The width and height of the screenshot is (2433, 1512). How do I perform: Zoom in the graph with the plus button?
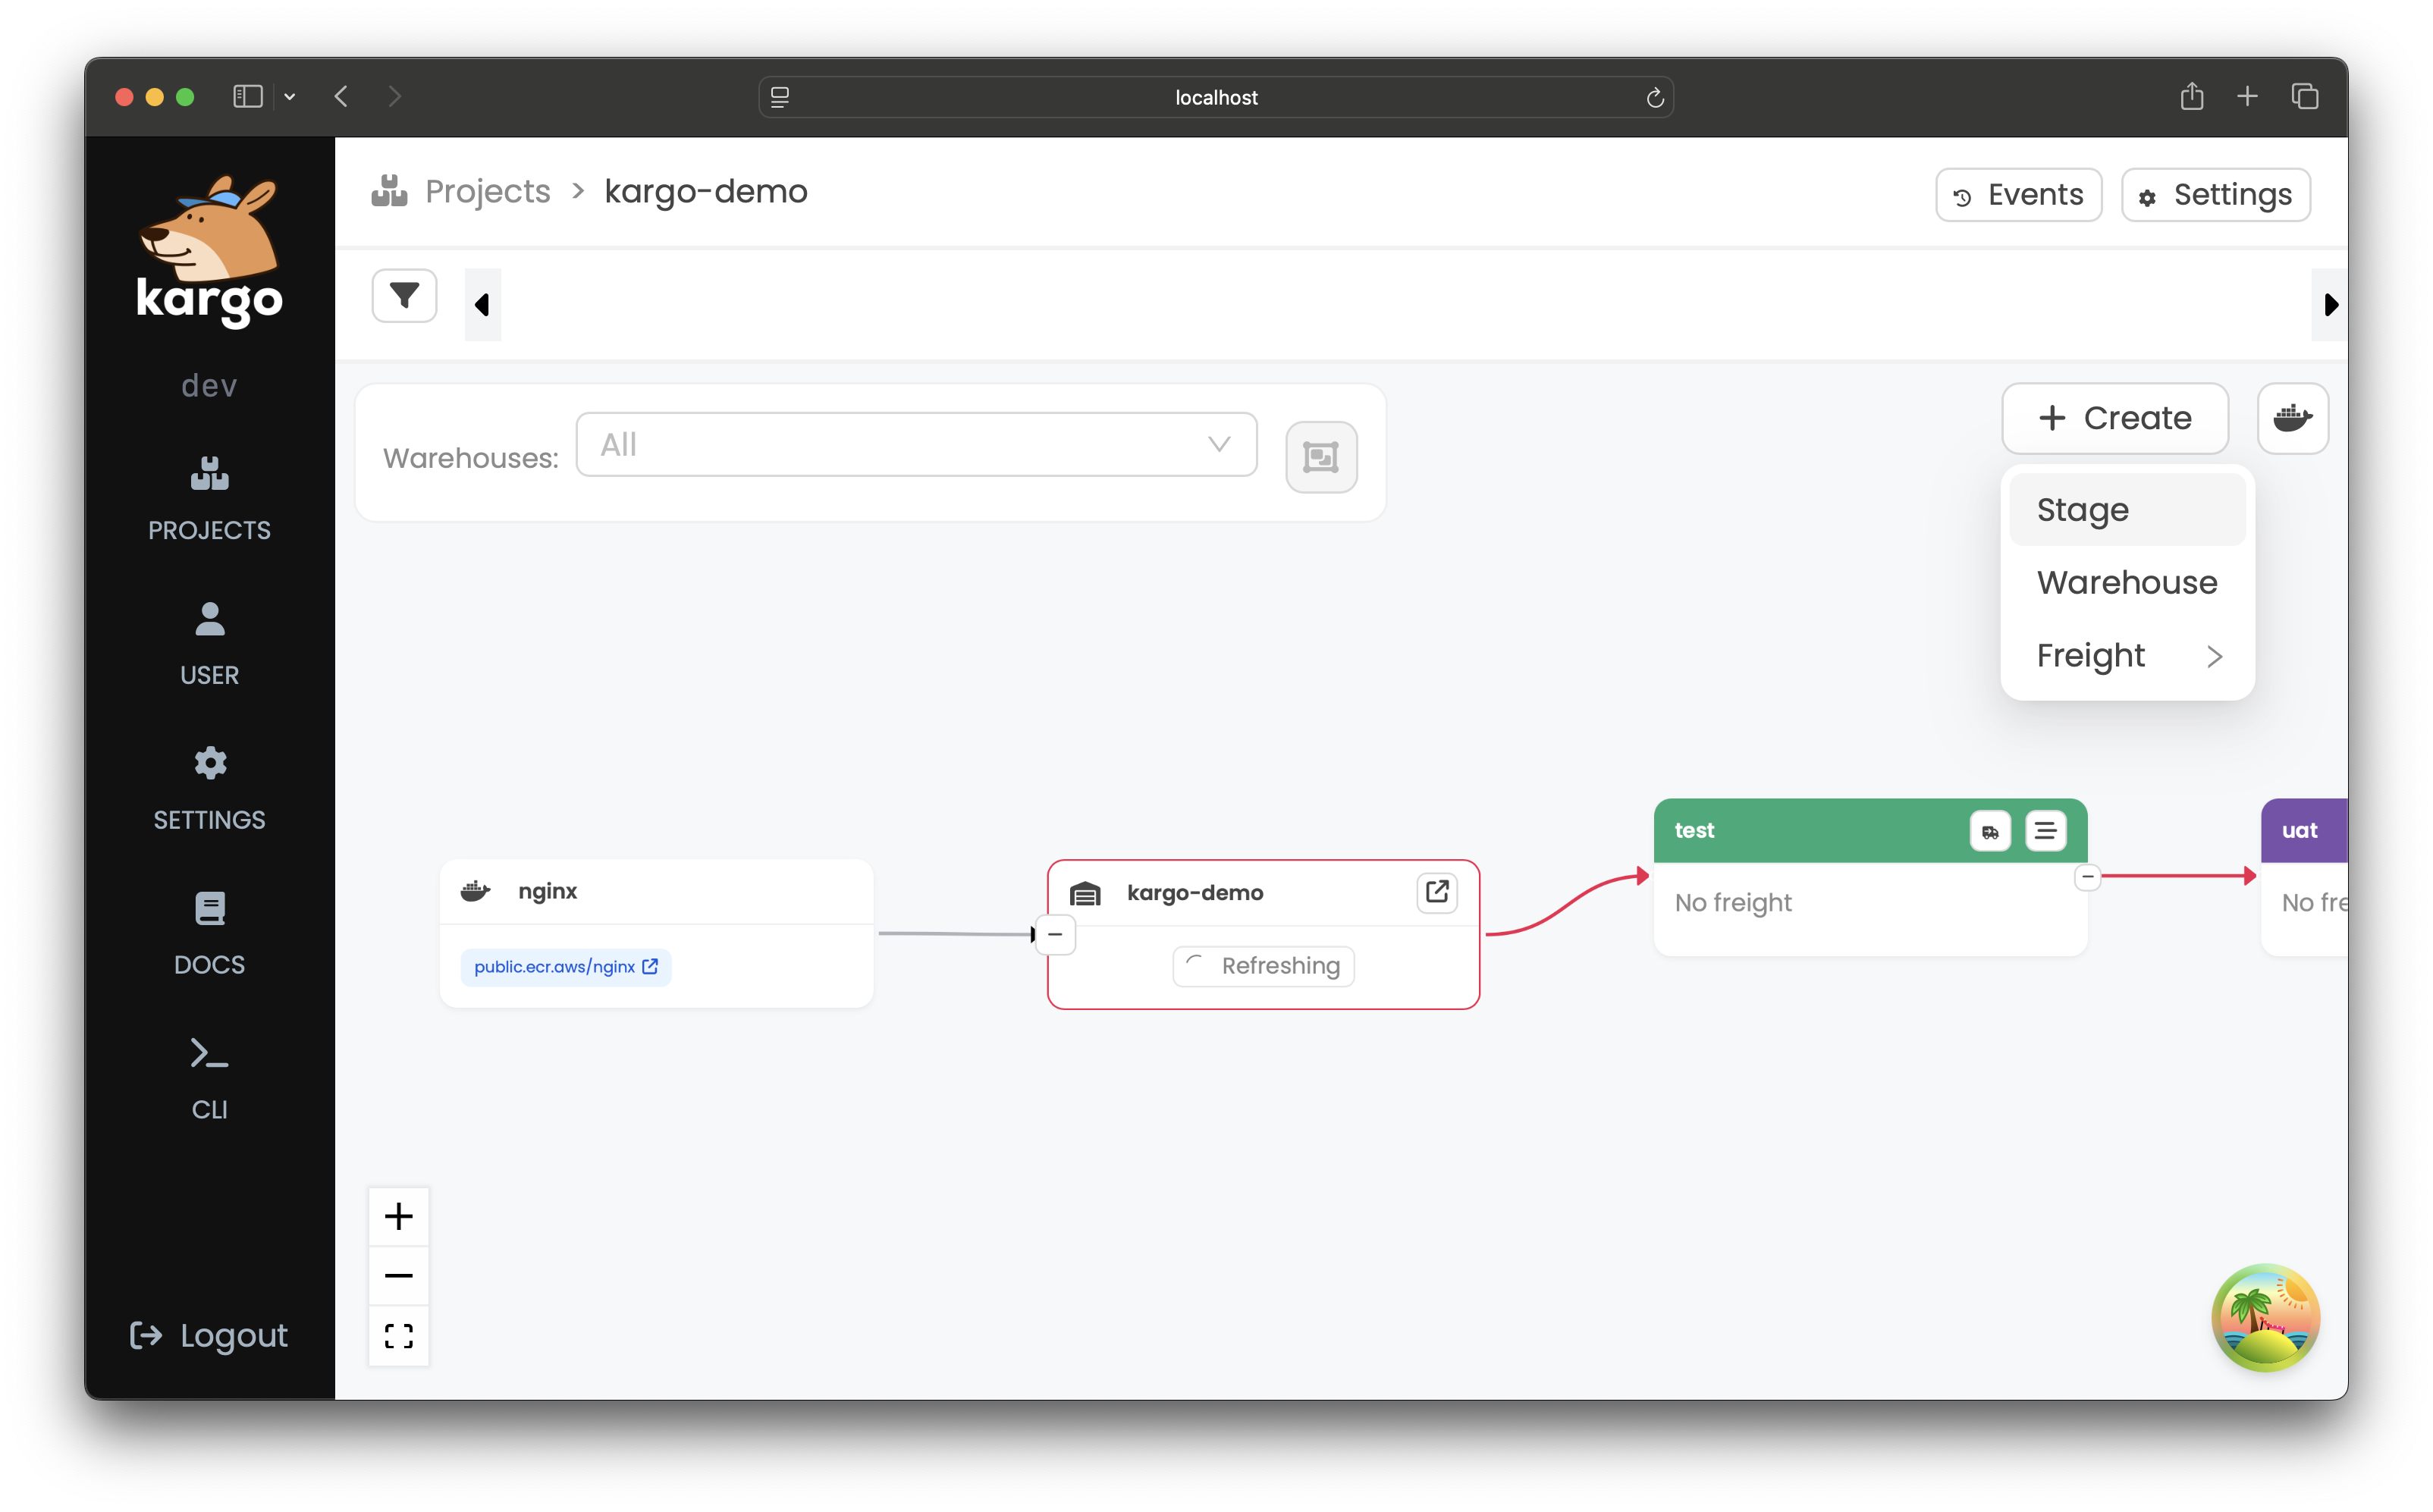coord(398,1216)
